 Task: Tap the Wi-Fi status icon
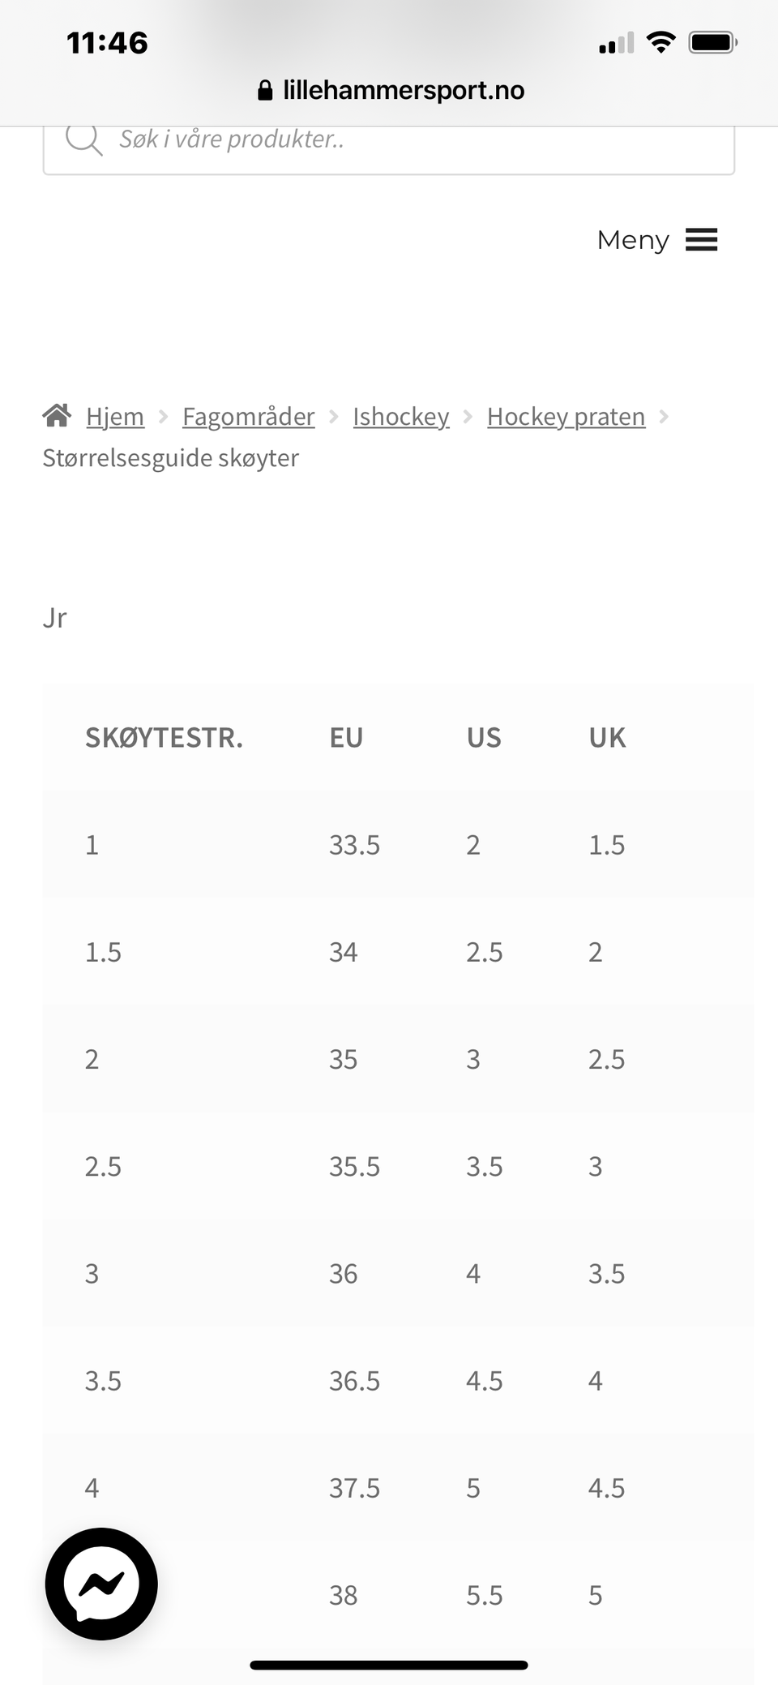660,42
